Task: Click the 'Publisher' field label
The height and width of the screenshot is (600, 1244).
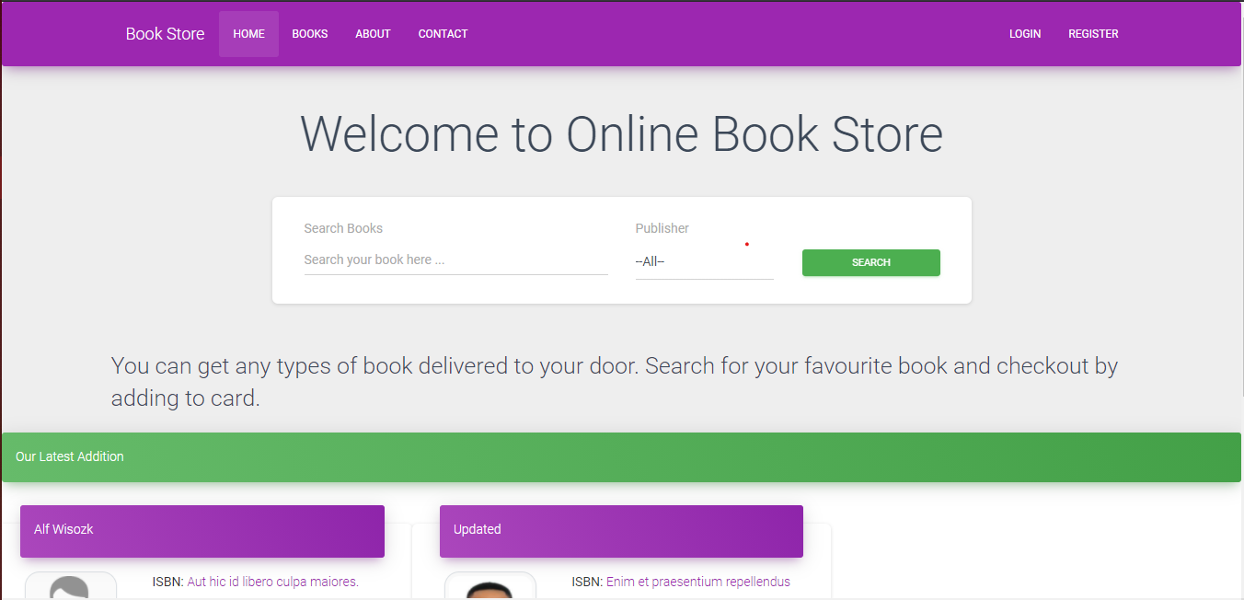Action: (x=662, y=228)
